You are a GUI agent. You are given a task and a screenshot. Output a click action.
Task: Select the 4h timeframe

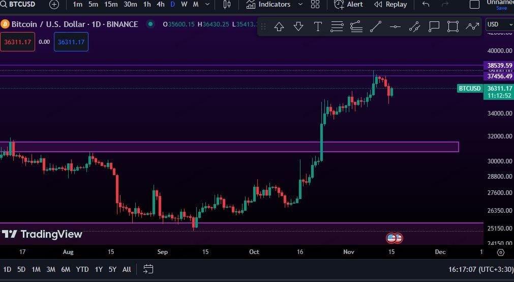click(160, 4)
